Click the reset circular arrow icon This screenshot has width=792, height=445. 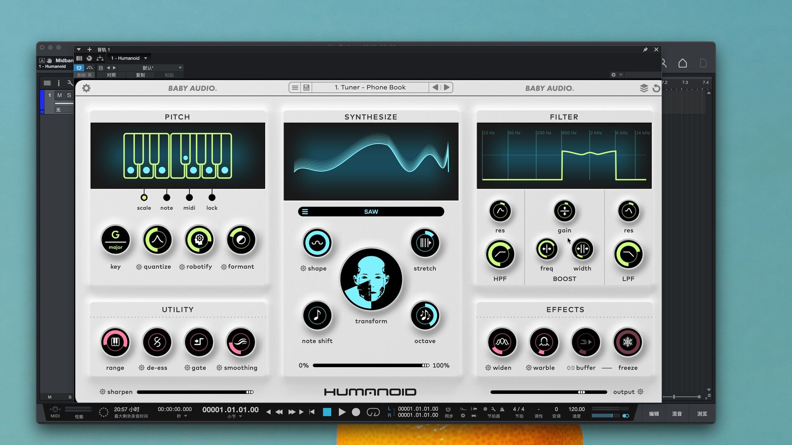tap(656, 88)
